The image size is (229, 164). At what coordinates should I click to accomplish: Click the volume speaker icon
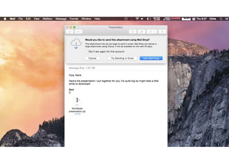point(142,19)
